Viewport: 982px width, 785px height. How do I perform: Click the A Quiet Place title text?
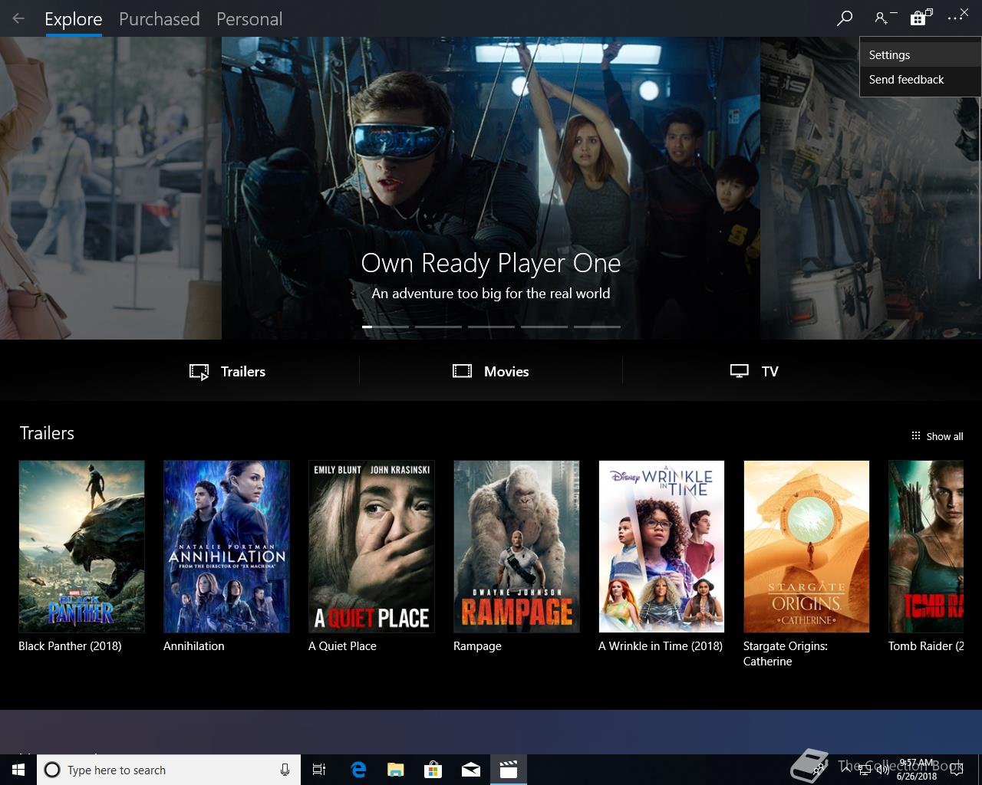click(x=342, y=646)
